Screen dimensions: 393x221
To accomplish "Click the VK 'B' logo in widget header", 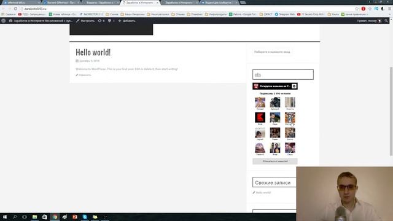I will coord(294,86).
